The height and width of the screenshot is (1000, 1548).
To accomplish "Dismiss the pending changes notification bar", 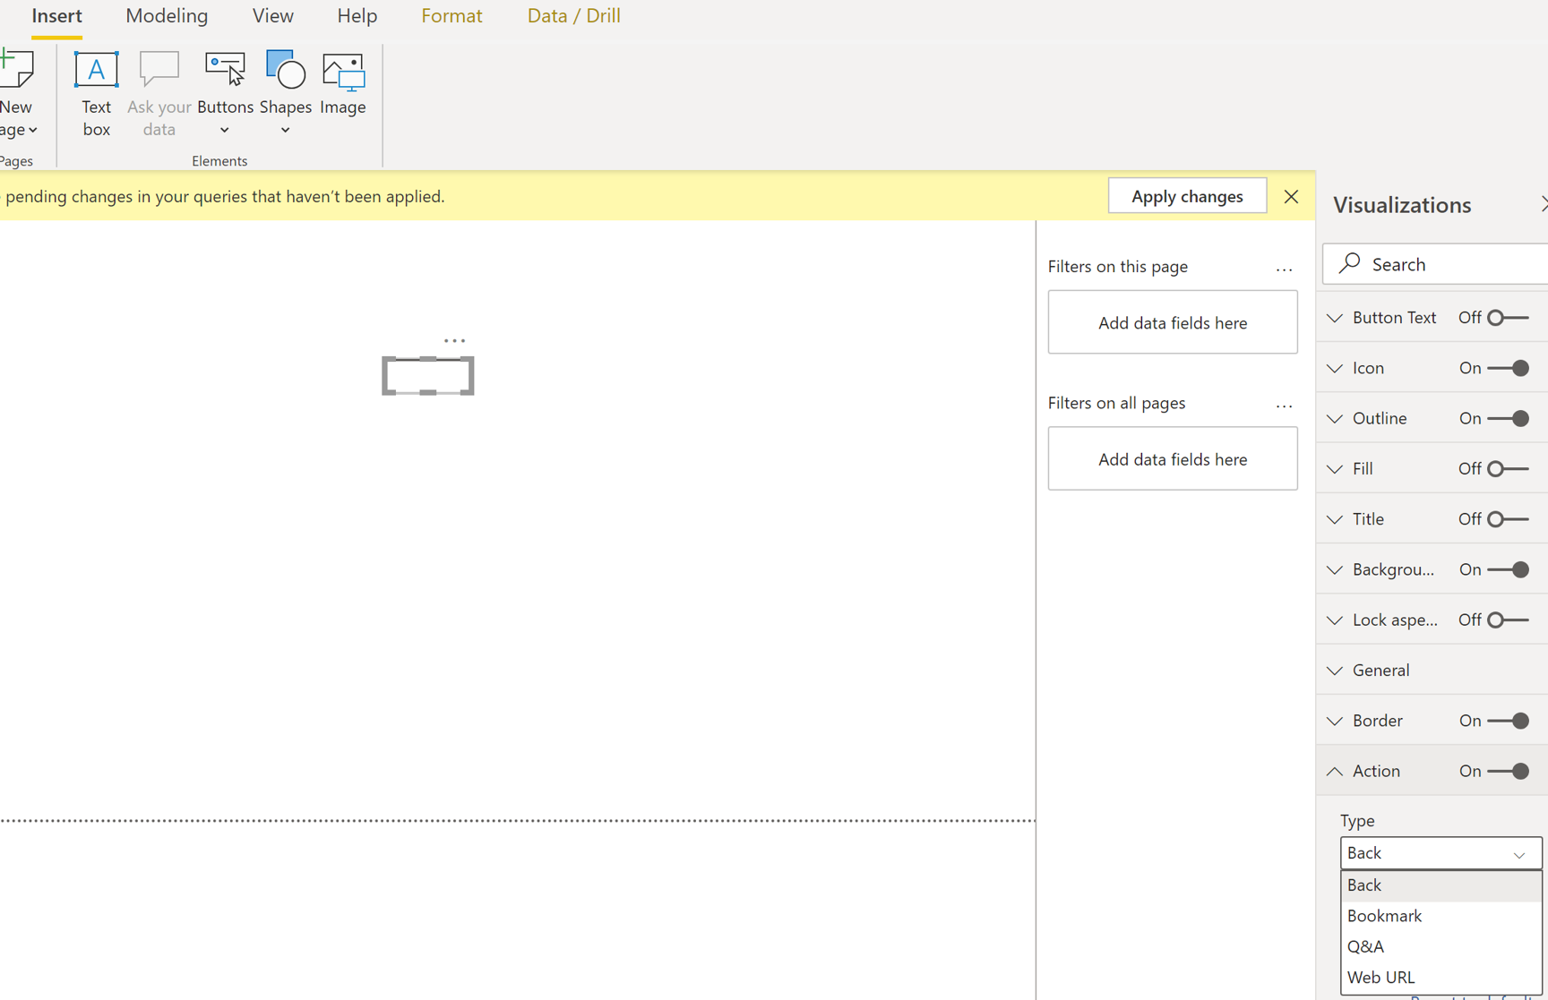I will point(1291,196).
